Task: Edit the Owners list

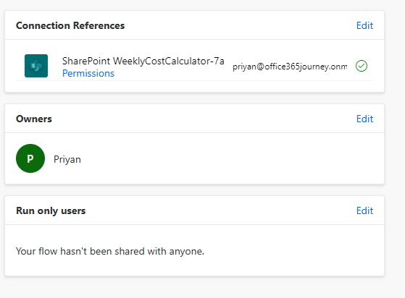Action: tap(364, 119)
